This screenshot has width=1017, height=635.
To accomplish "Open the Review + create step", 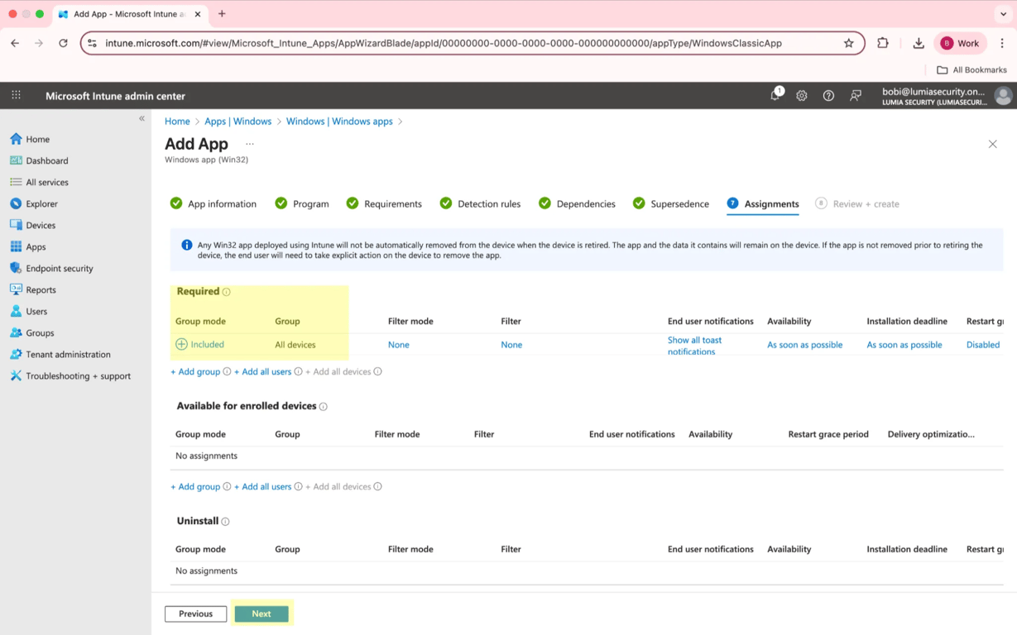I will coord(857,203).
